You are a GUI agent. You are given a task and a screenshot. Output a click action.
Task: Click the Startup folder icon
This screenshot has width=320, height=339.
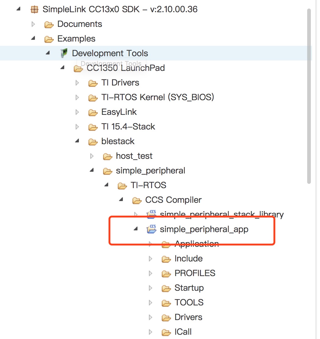coord(166,288)
